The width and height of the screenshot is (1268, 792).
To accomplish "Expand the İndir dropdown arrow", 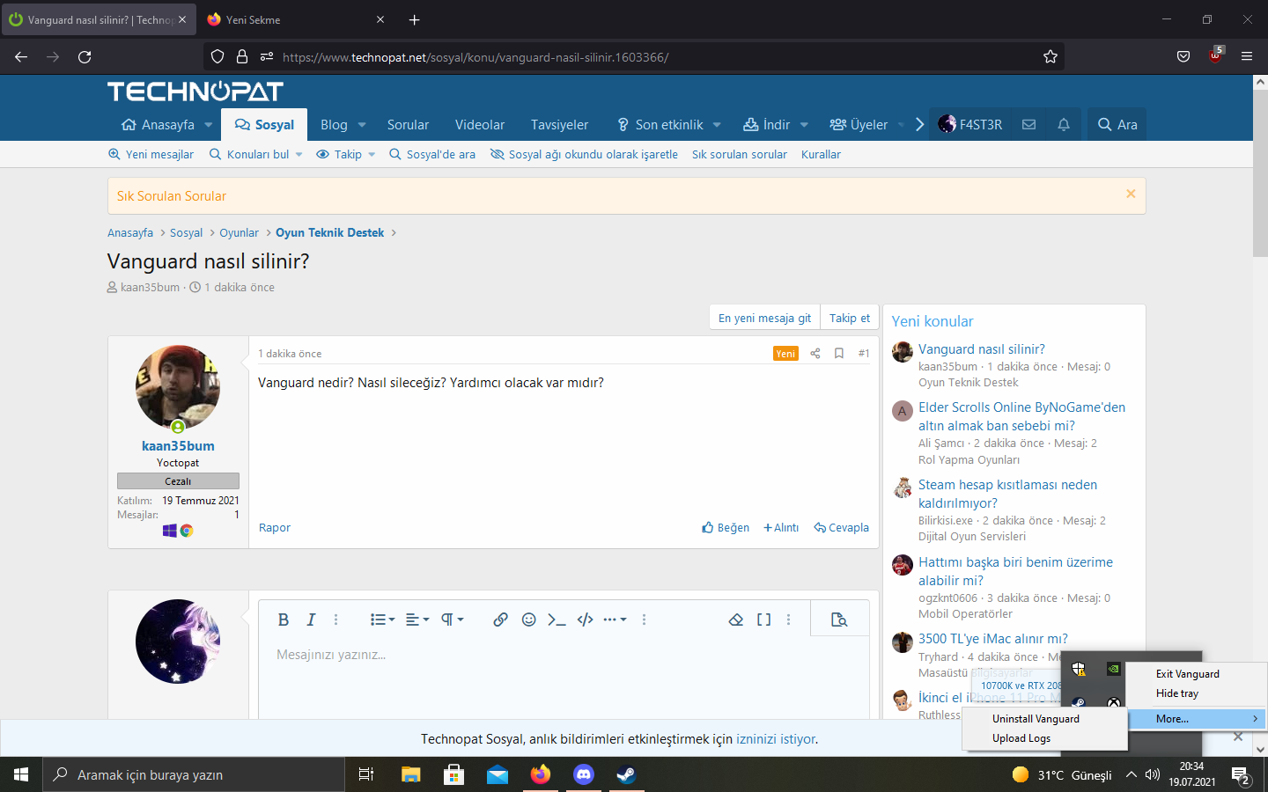I will pyautogui.click(x=804, y=125).
